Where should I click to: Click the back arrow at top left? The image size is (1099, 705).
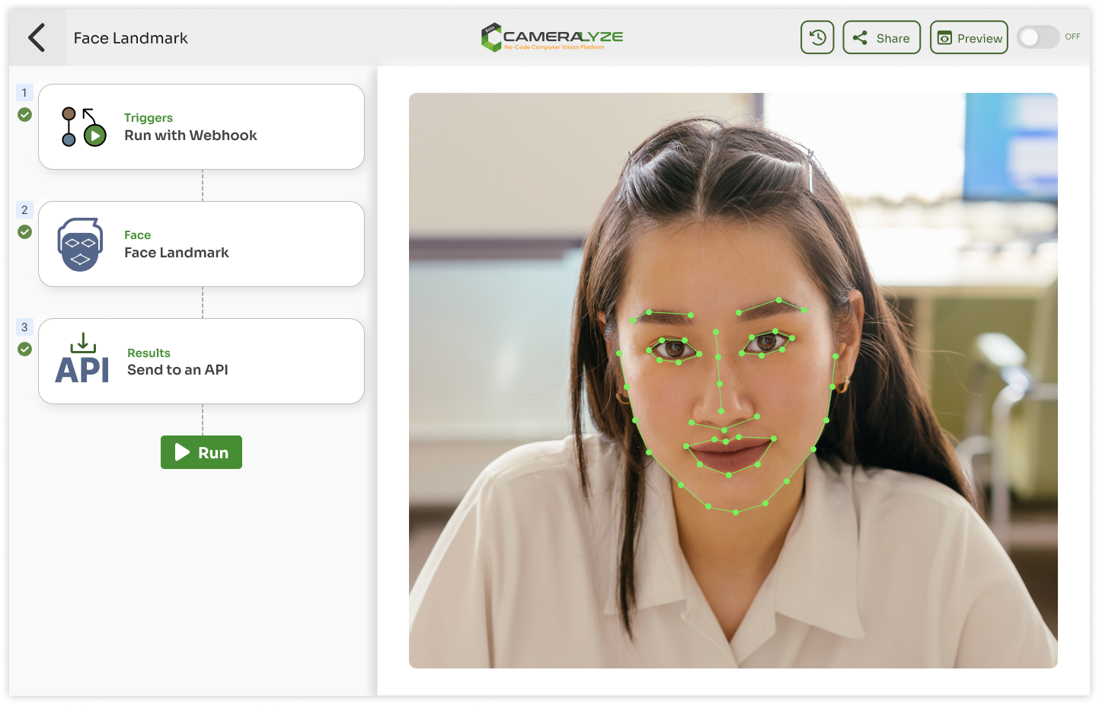(x=37, y=37)
